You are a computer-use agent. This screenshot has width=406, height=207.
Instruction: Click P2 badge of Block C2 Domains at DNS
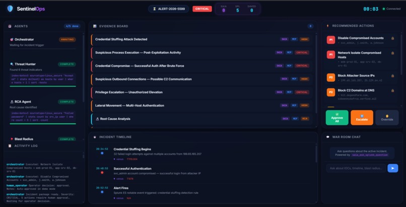(330, 92)
